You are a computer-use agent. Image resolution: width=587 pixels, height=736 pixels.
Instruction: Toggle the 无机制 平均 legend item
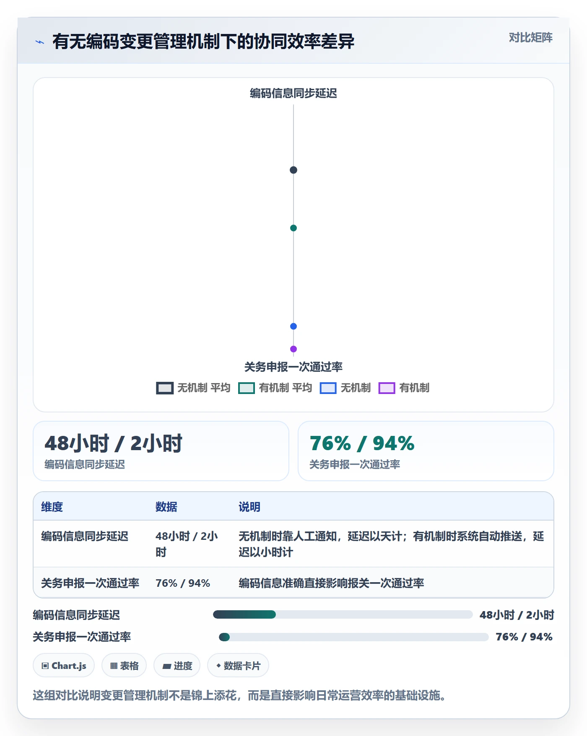click(193, 388)
